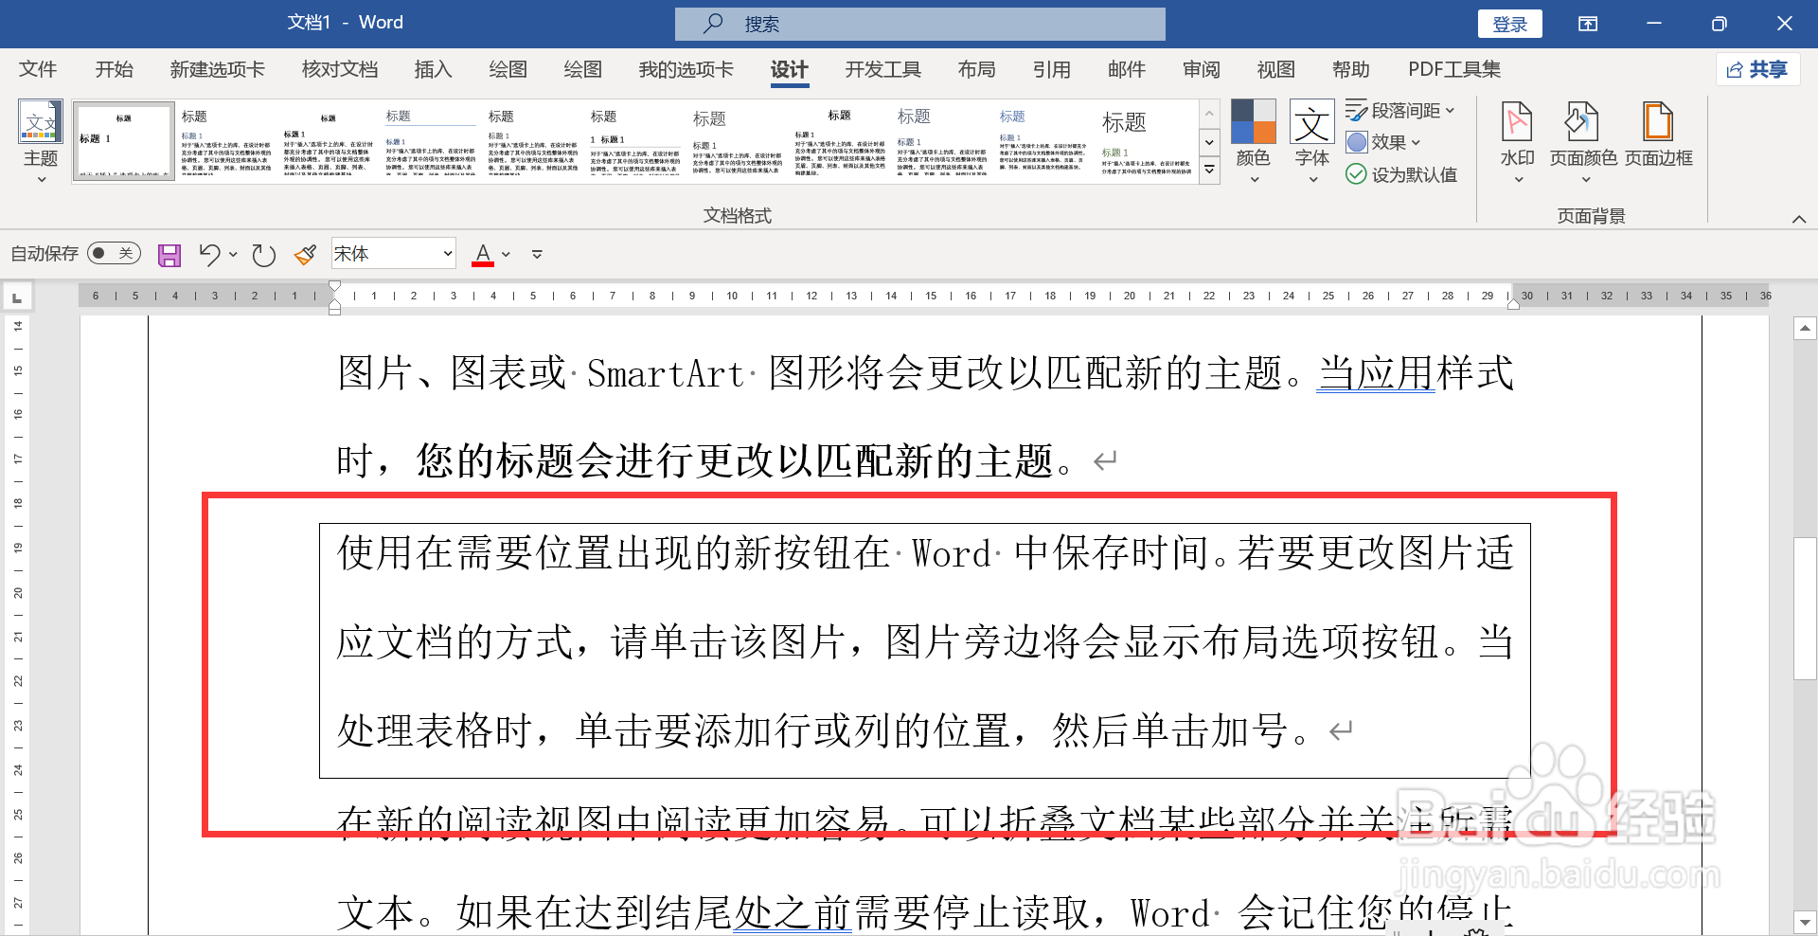The image size is (1818, 936).
Task: Expand the document formatting styles gallery
Action: (x=1209, y=171)
